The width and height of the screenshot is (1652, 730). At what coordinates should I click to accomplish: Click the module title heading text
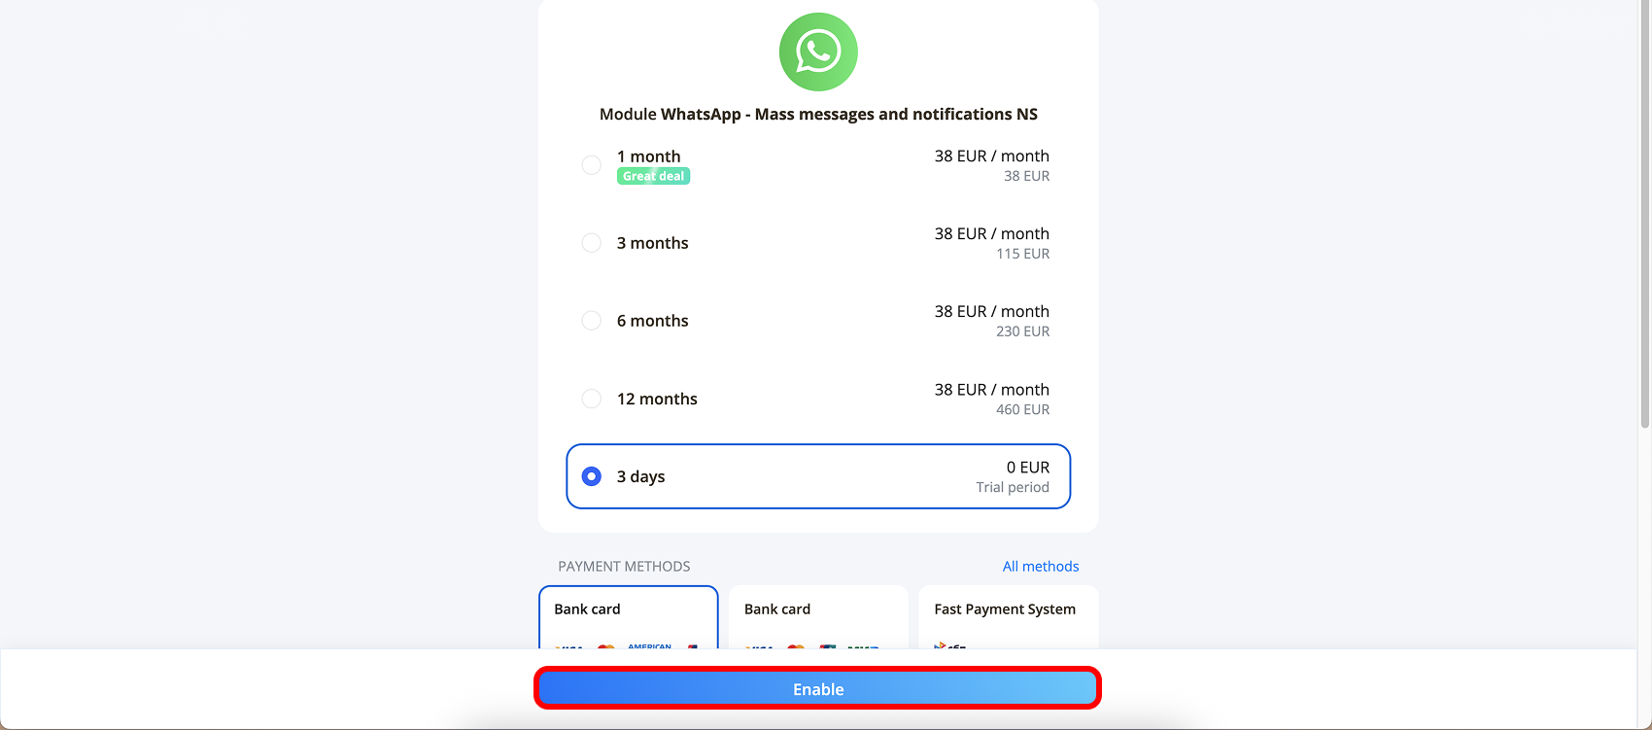click(x=818, y=114)
